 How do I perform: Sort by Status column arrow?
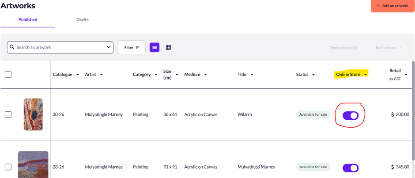313,75
